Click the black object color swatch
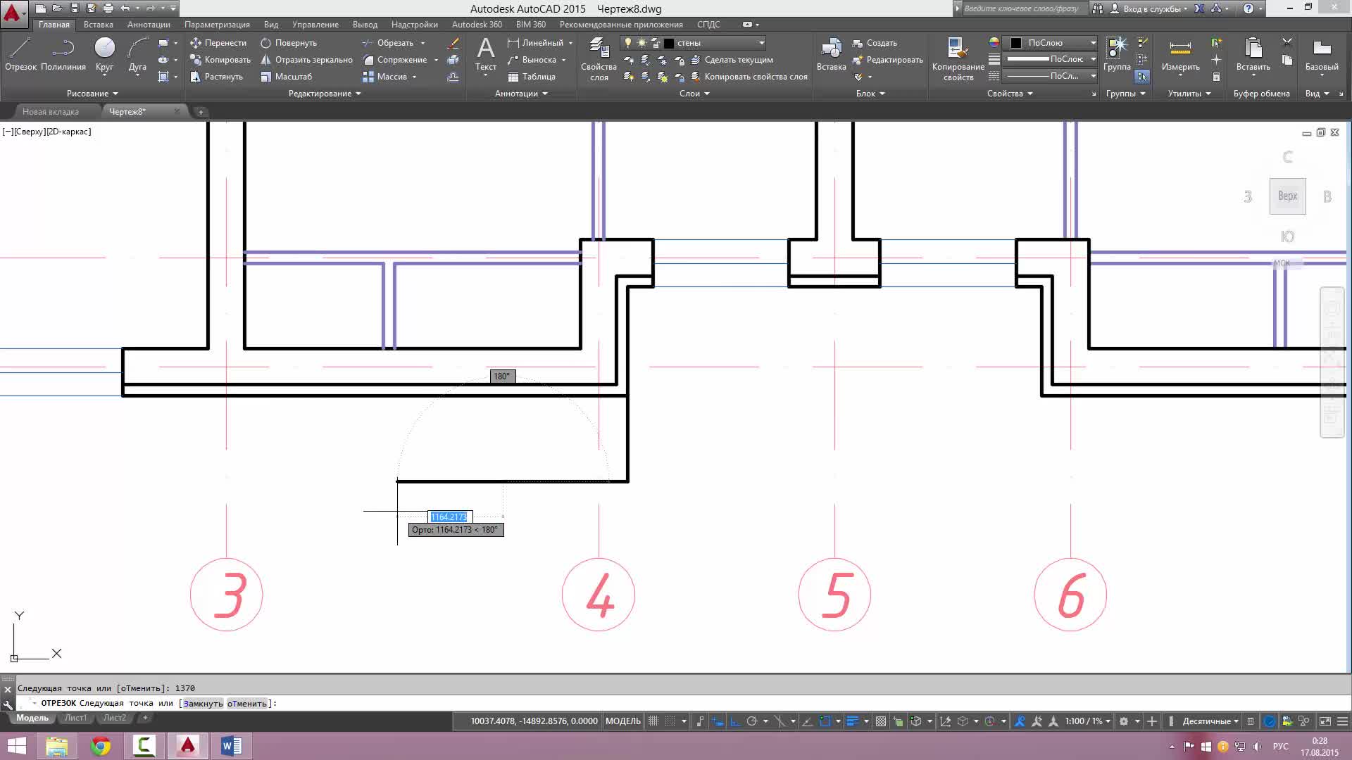This screenshot has height=760, width=1352. (1016, 43)
